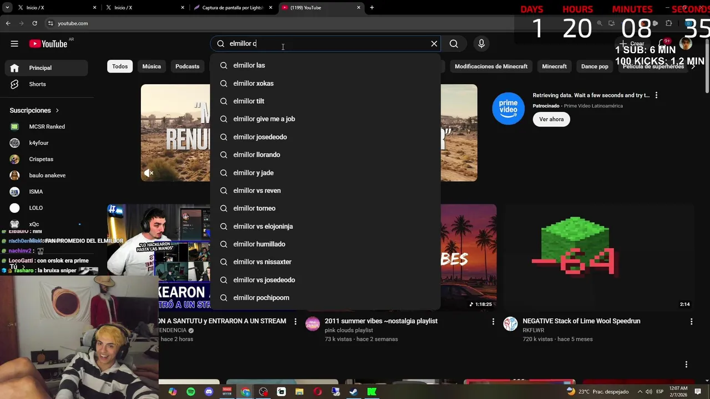The width and height of the screenshot is (710, 399).
Task: Open ISMA subscription channel
Action: point(47,191)
